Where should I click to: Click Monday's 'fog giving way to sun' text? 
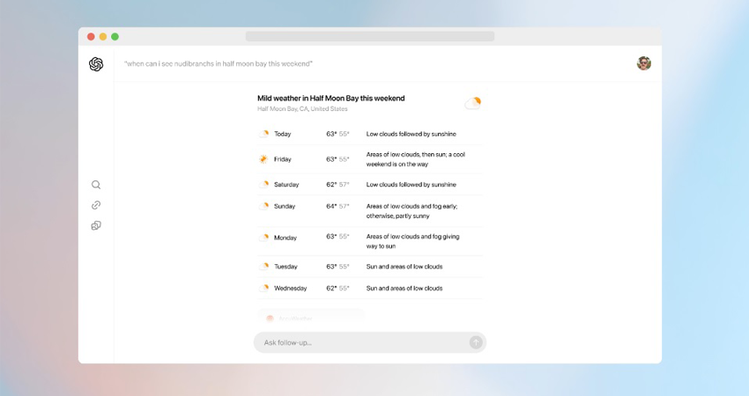[412, 241]
